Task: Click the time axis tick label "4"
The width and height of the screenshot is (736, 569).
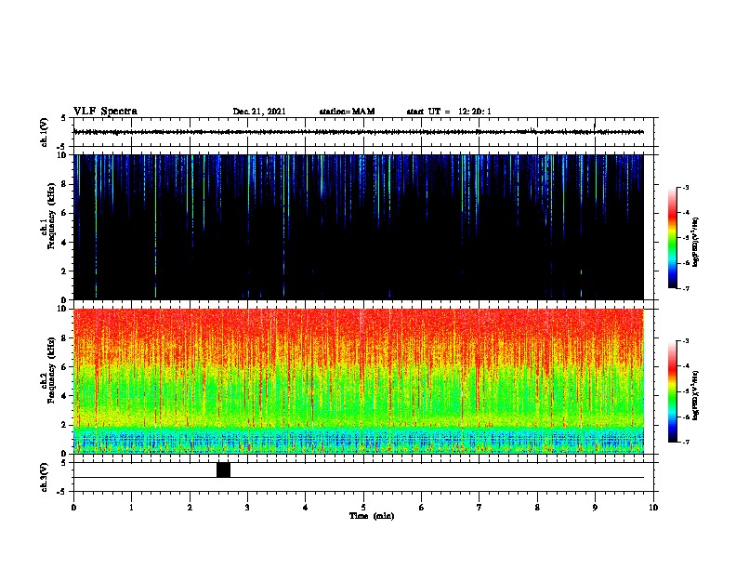Action: (306, 508)
